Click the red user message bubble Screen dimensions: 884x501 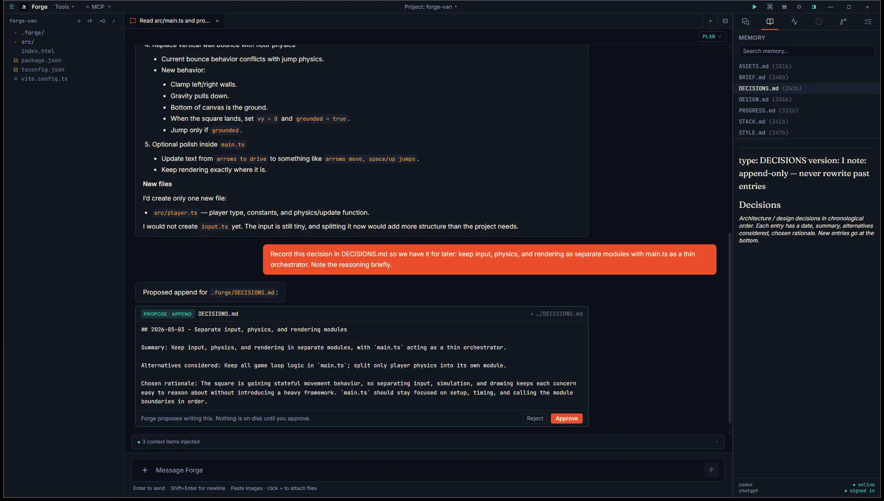tap(490, 259)
